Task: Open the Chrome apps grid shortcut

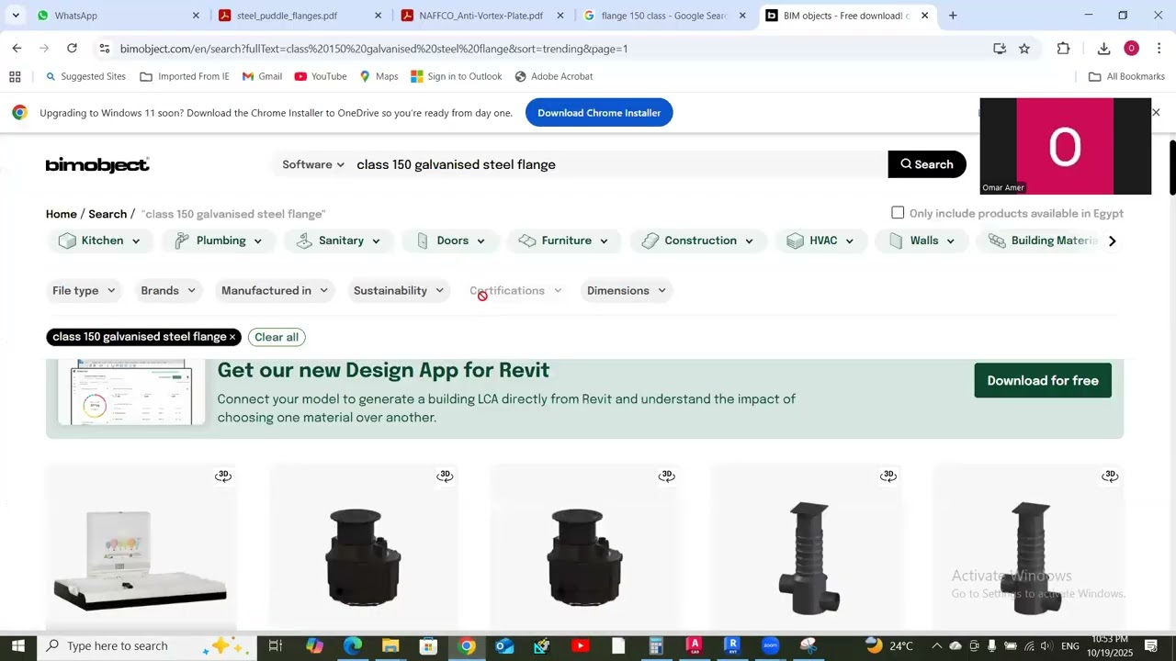Action: pyautogui.click(x=15, y=77)
